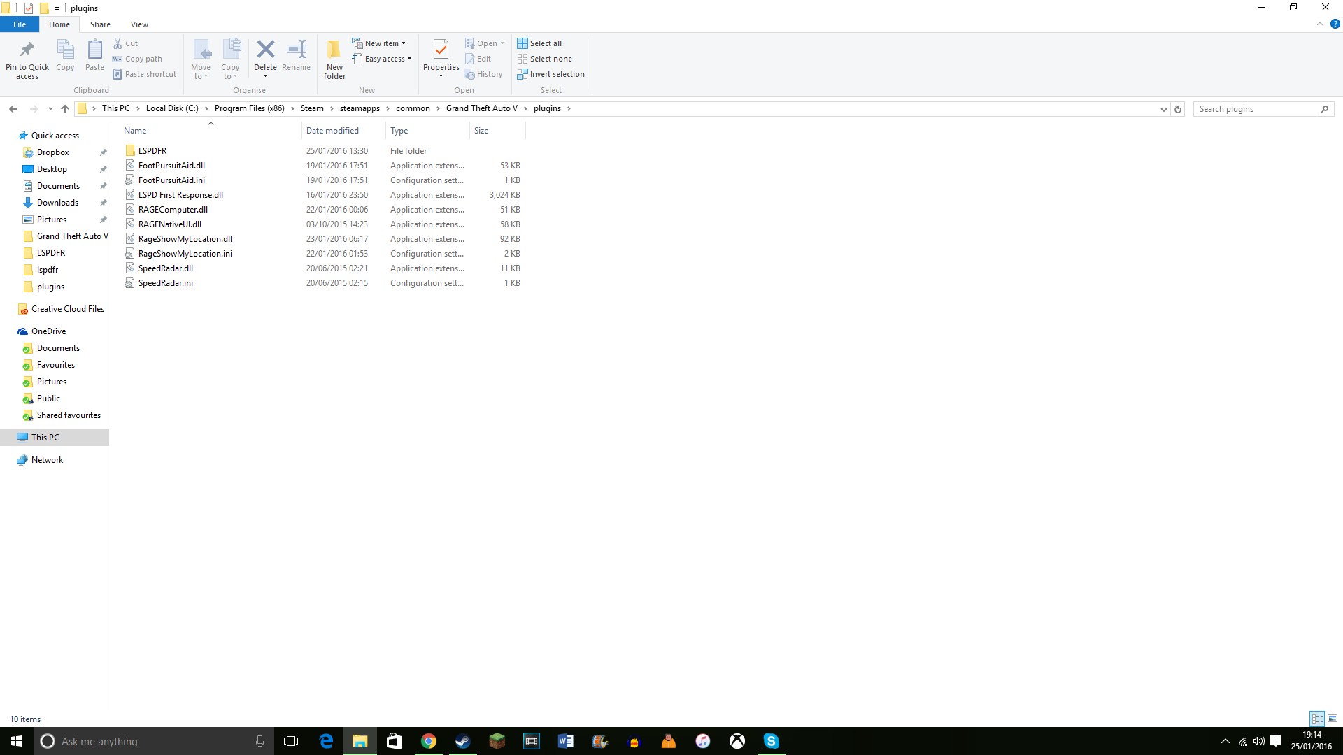Screen dimensions: 1343x755
Task: Switch to details view toggle
Action: (x=1317, y=719)
